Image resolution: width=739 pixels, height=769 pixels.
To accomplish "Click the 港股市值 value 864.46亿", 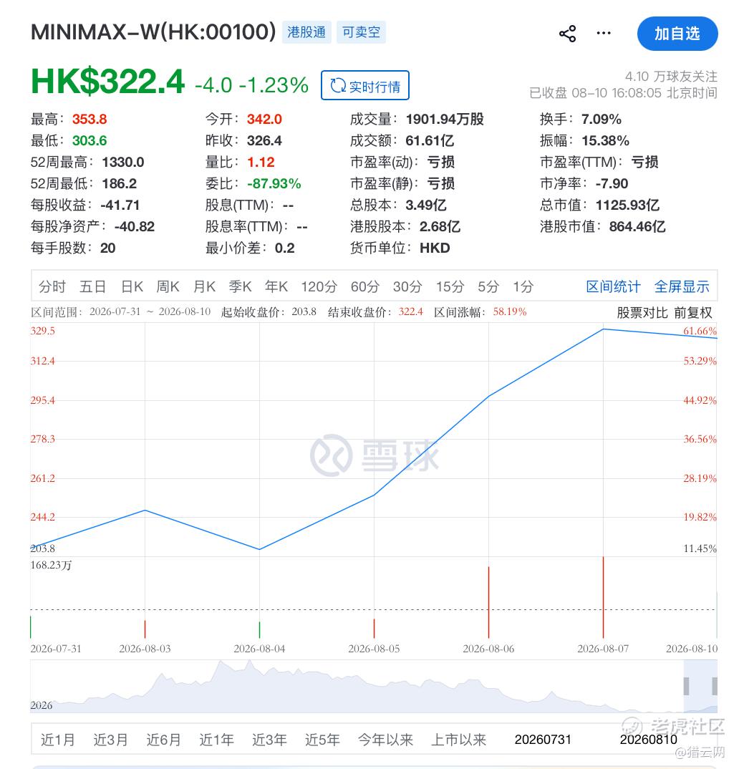I will [637, 226].
